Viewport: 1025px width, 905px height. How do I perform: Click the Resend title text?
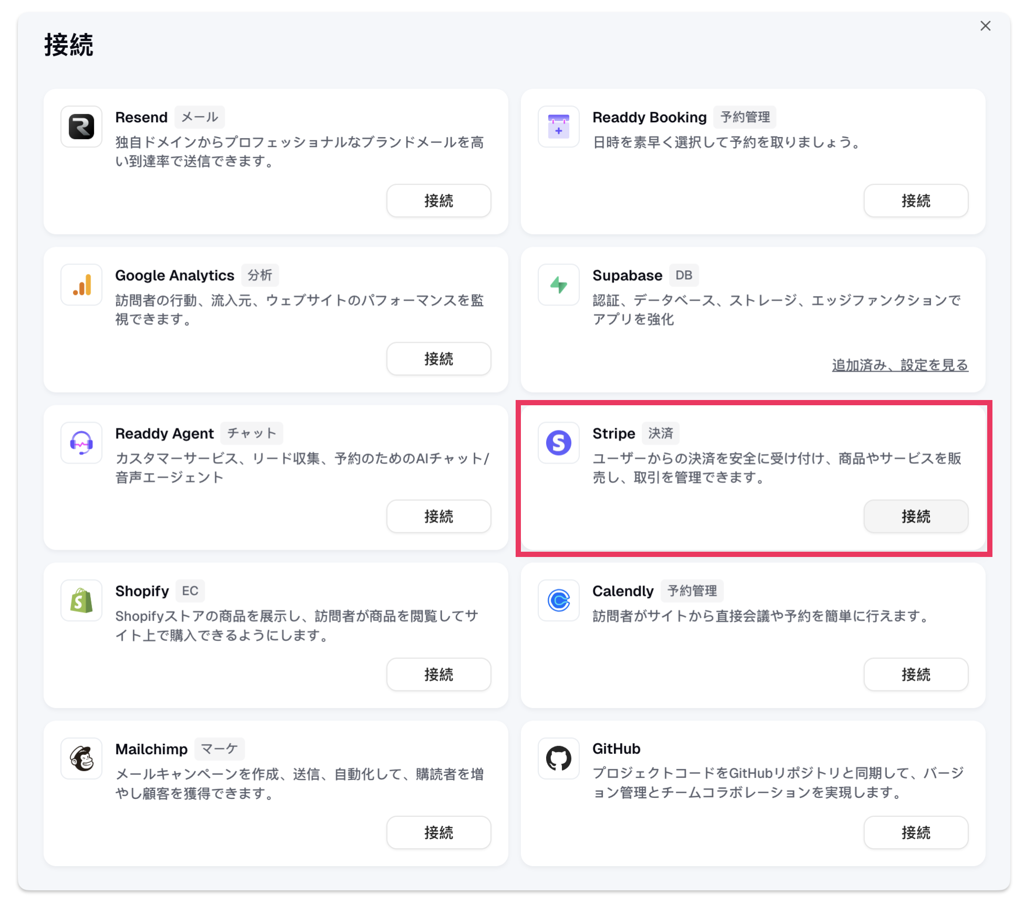click(x=141, y=117)
